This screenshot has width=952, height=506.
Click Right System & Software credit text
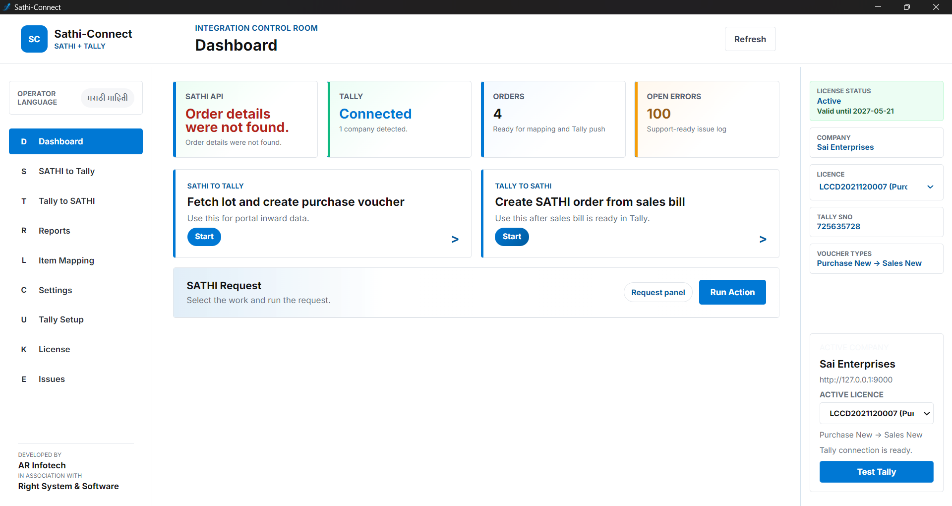point(68,486)
